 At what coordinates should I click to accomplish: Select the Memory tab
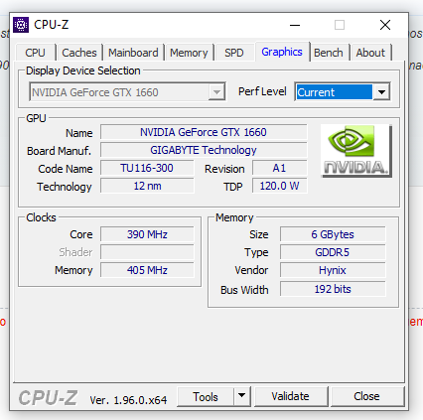point(189,53)
